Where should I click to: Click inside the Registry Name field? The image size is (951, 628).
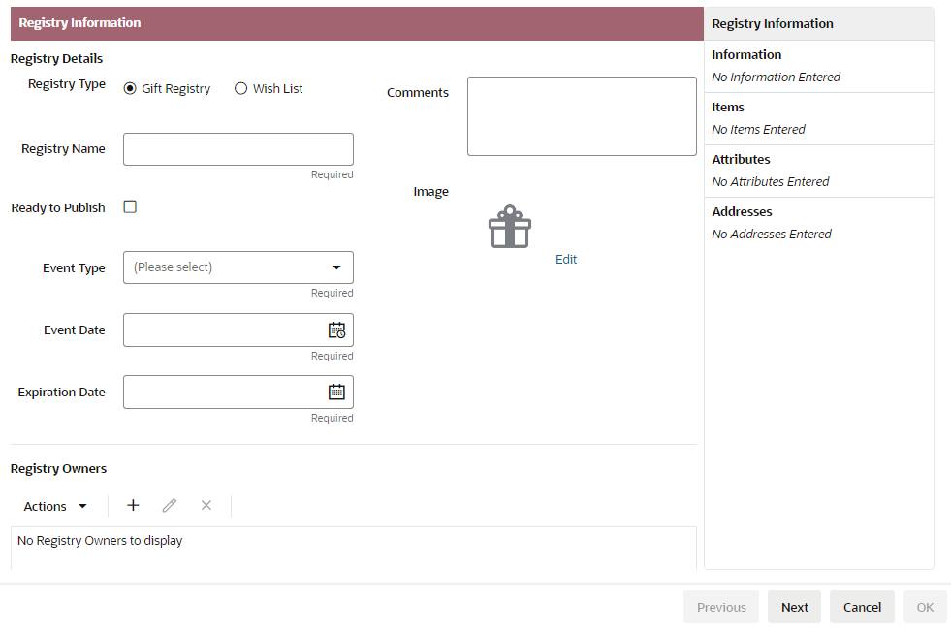[x=238, y=148]
